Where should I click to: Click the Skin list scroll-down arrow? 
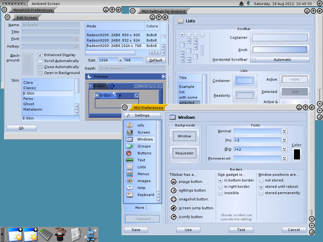click(77, 112)
